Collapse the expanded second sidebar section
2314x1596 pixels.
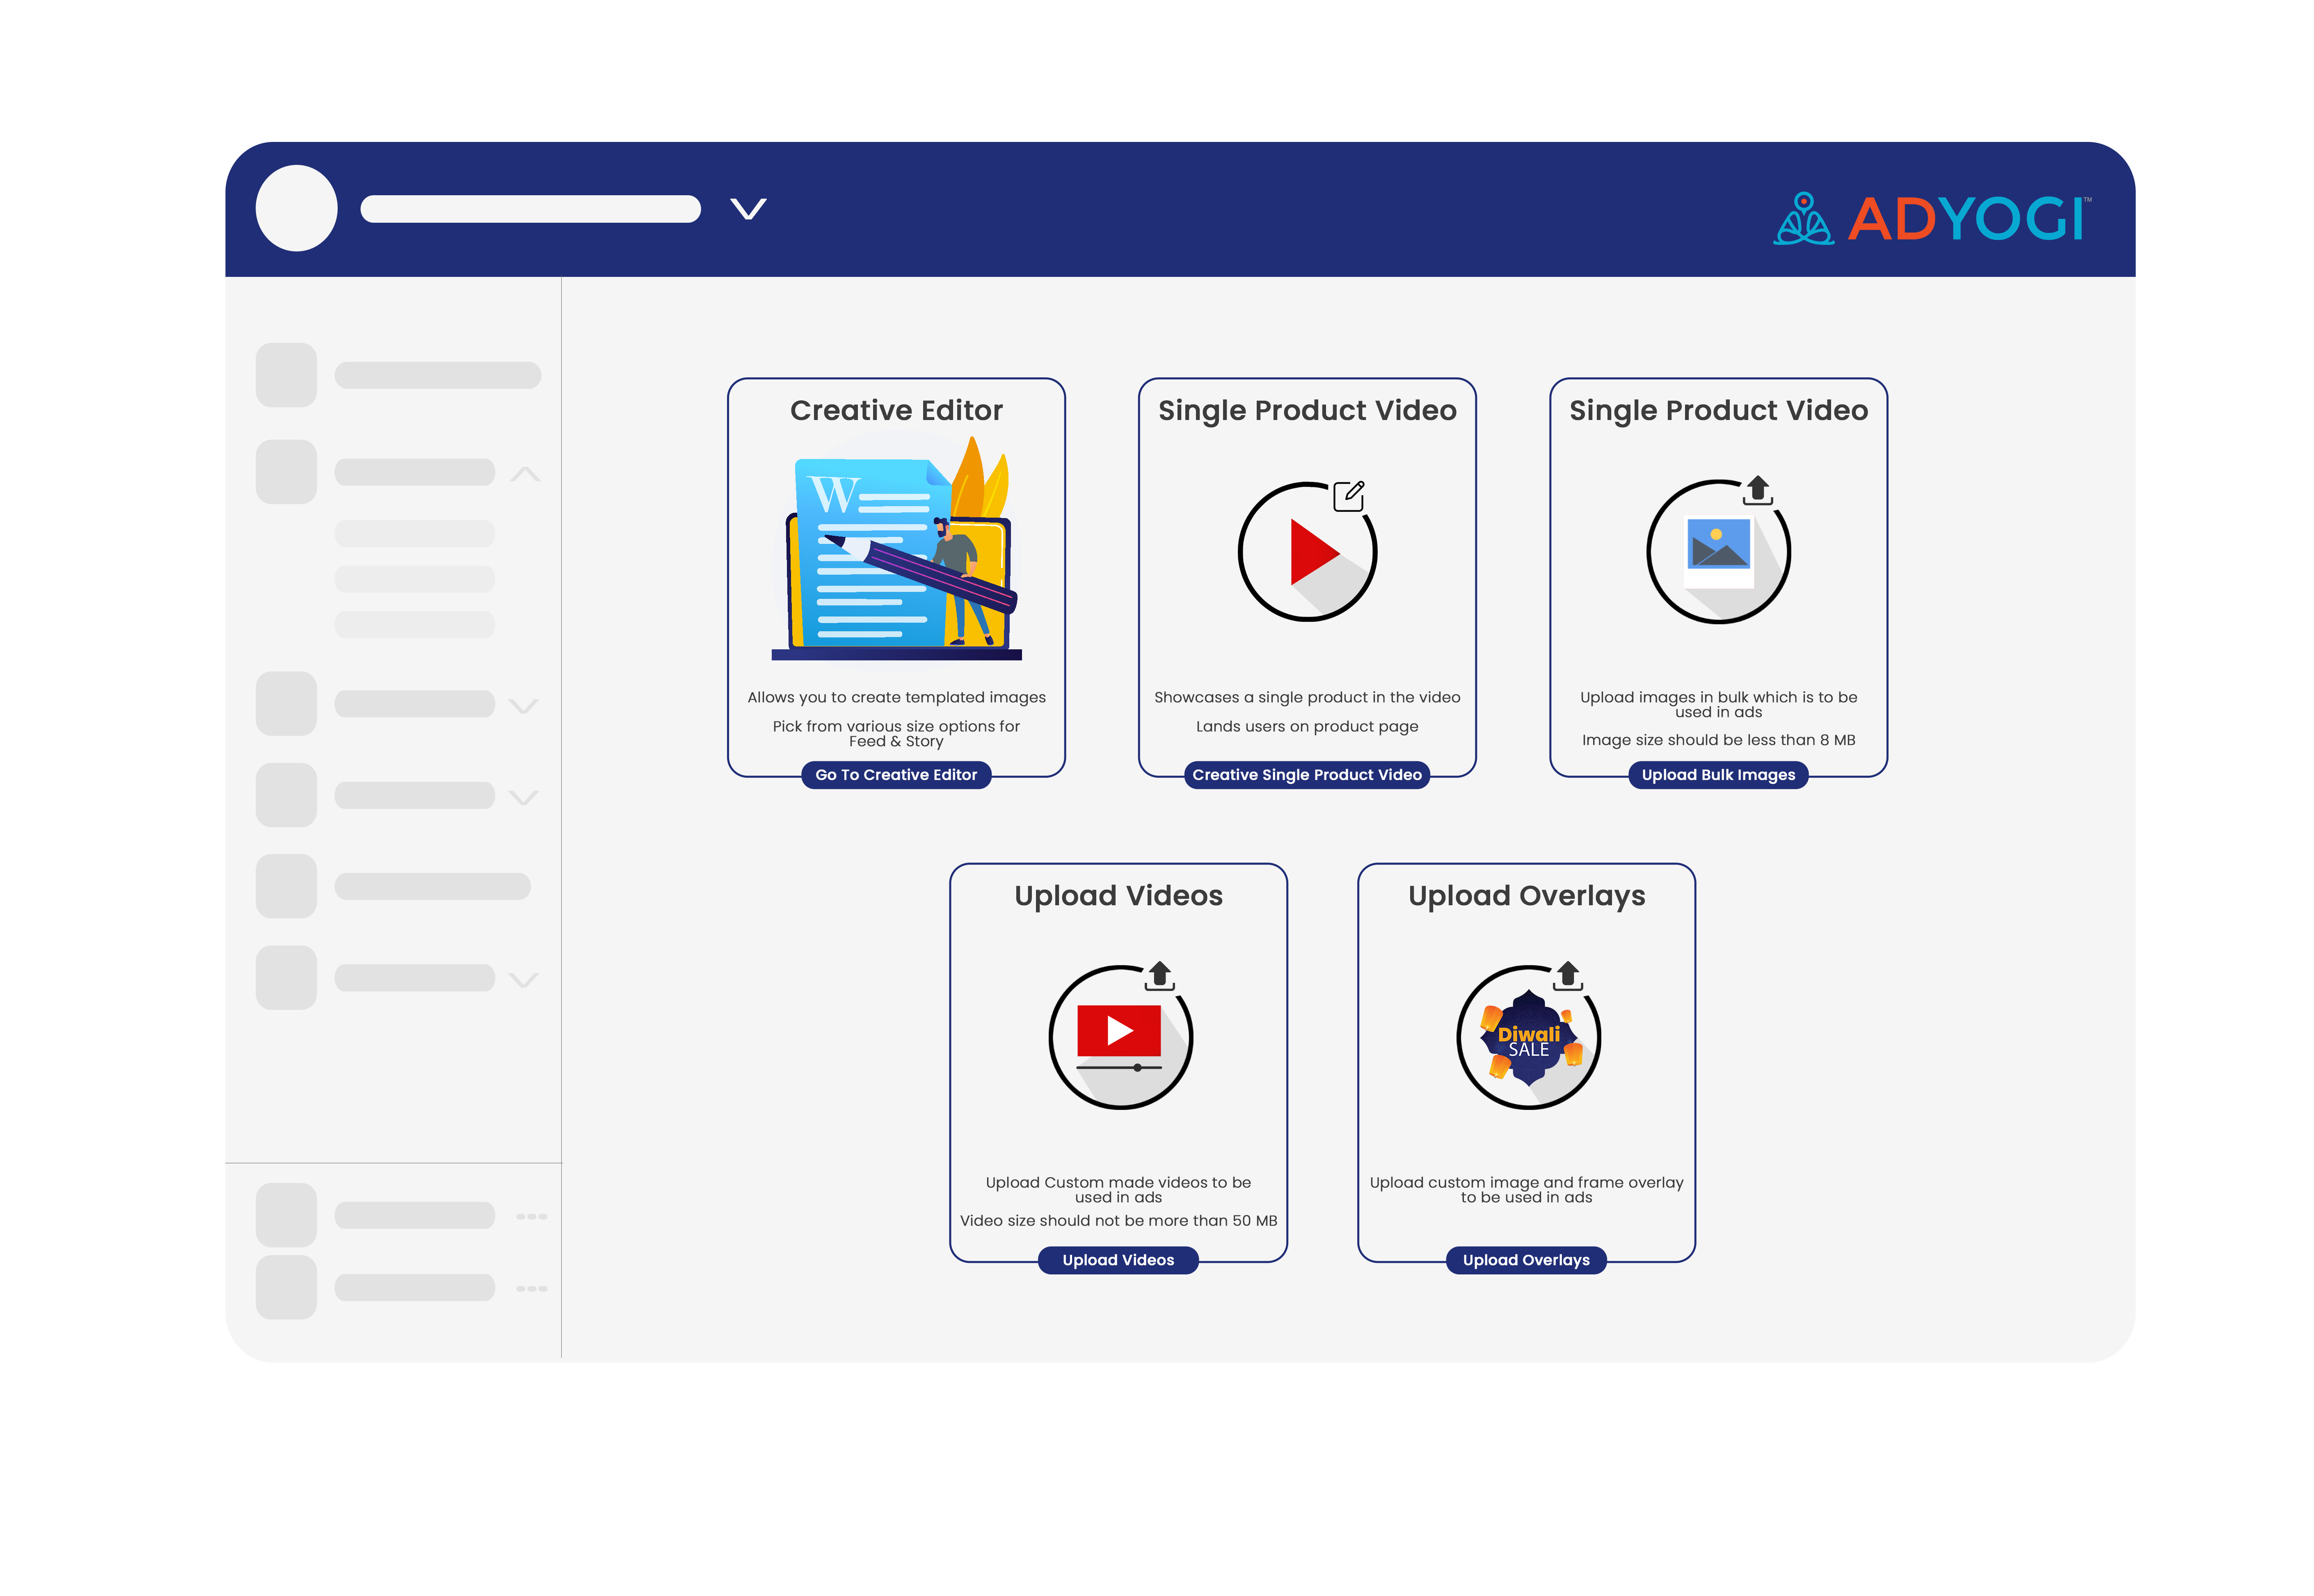point(525,474)
